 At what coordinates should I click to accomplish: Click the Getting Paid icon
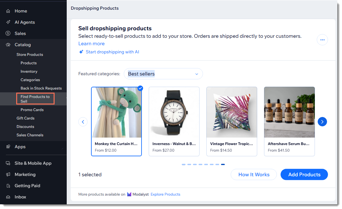[8, 186]
